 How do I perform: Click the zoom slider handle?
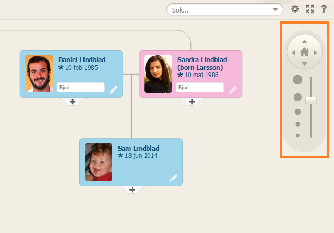tap(311, 101)
